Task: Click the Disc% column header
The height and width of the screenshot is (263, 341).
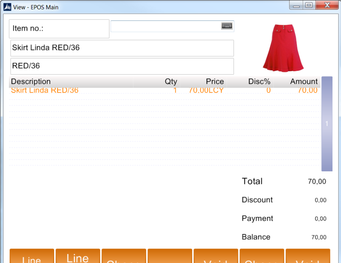Action: click(x=250, y=82)
